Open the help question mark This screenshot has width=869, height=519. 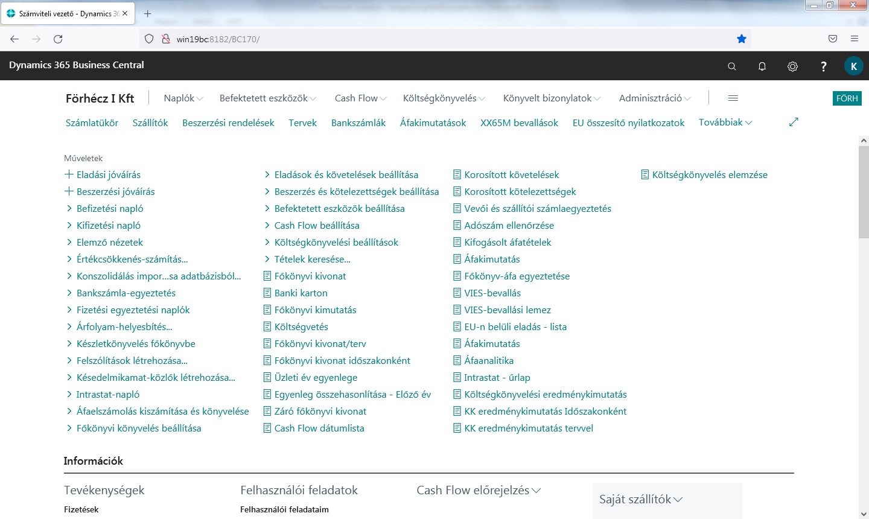[824, 66]
